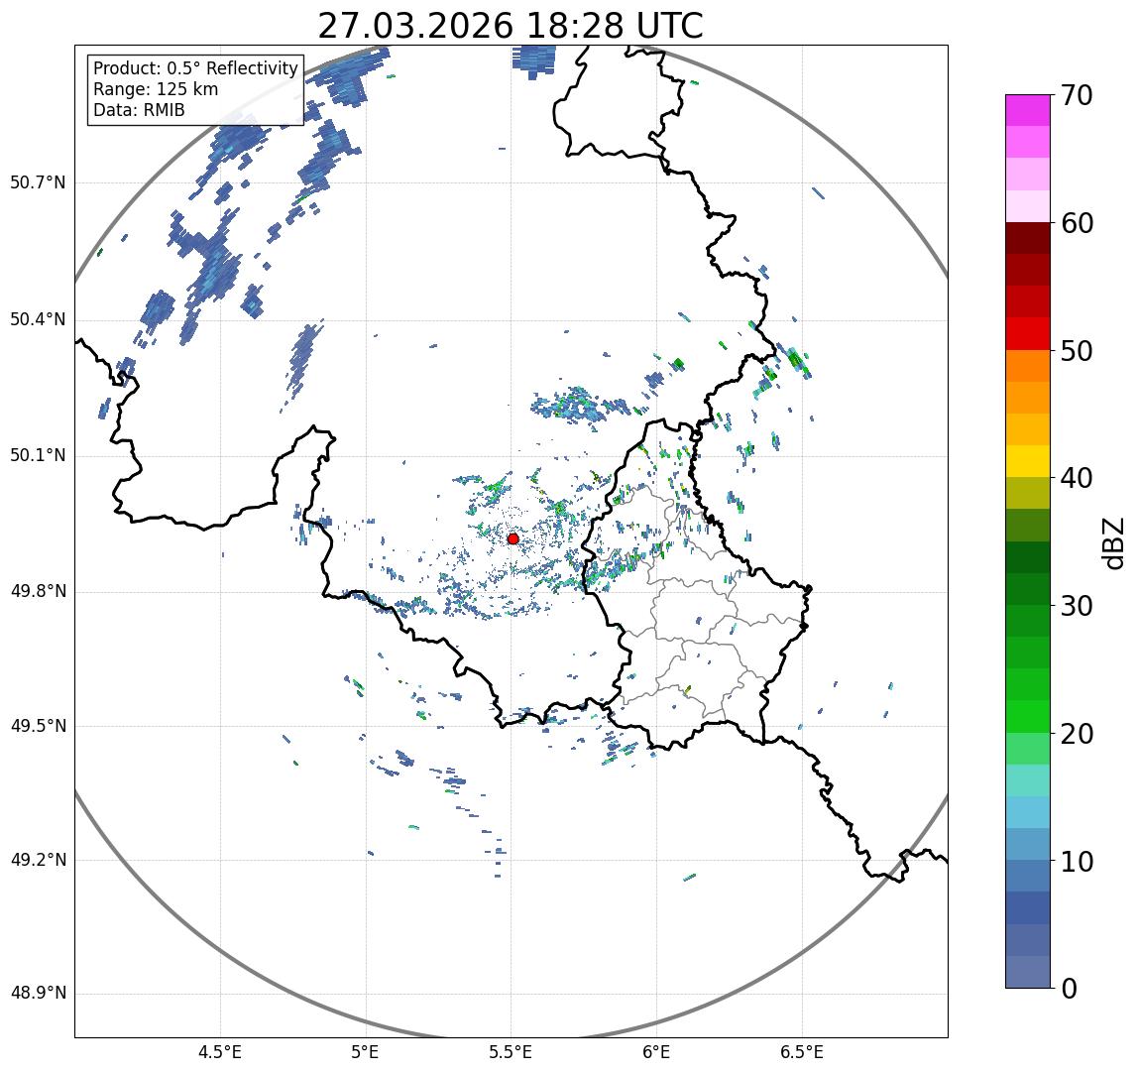Click the colorbar tick label 40
This screenshot has width=1138, height=1072.
tap(1077, 478)
